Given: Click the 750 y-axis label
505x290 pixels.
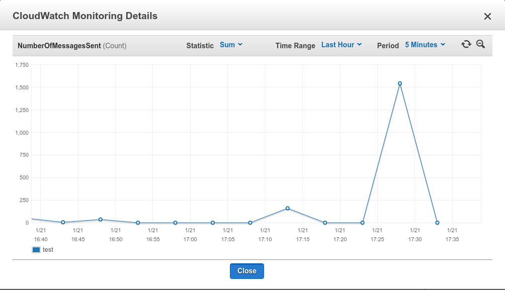Looking at the screenshot, I should point(24,155).
